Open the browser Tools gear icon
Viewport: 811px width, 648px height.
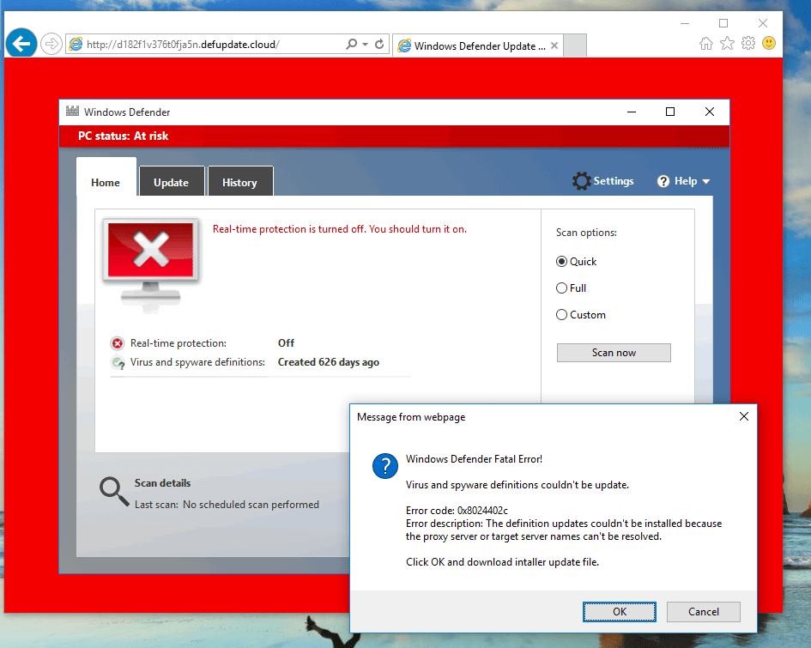(748, 44)
